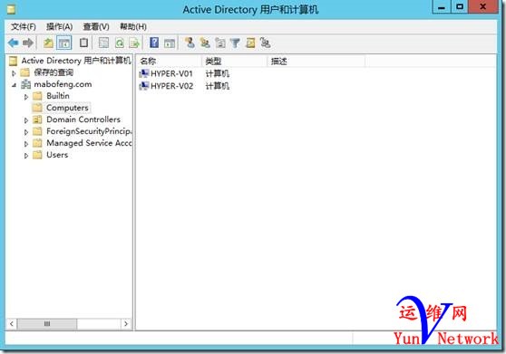Open Help with the blue question-mark icon
Image resolution: width=506 pixels, height=354 pixels.
(x=154, y=43)
